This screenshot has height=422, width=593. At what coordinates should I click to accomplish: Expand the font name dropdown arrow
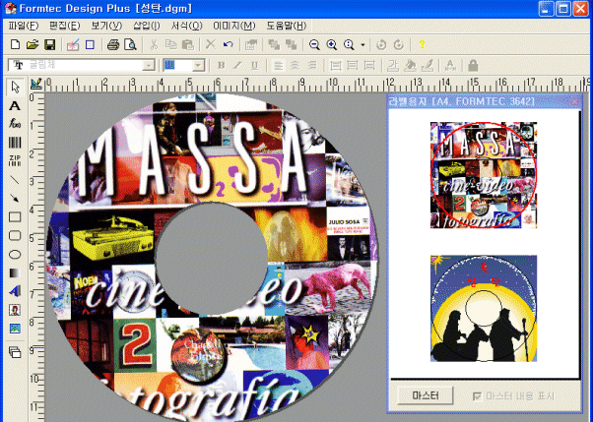(x=148, y=66)
